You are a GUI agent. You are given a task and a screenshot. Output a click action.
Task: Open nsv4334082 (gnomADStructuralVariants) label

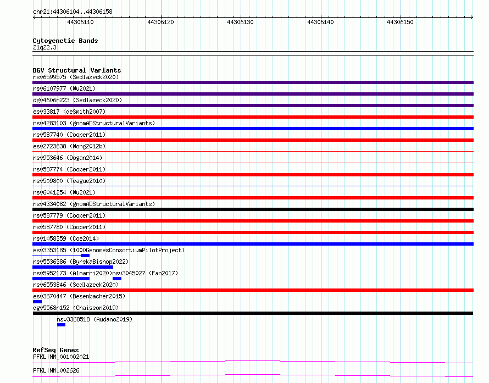94,204
